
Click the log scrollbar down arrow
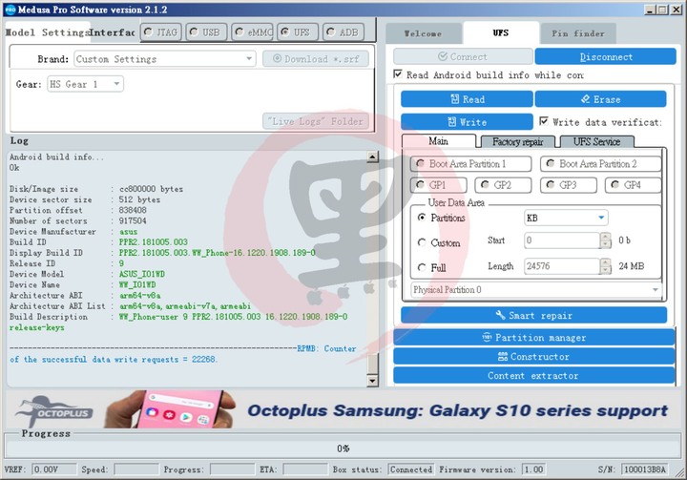pyautogui.click(x=372, y=381)
